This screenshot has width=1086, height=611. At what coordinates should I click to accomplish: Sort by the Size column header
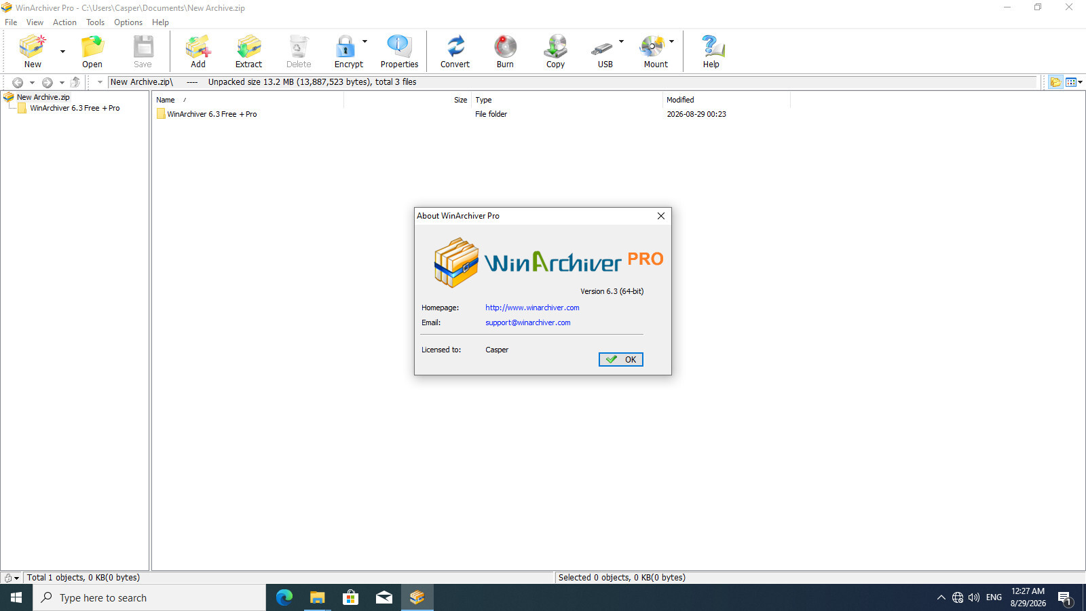[407, 100]
